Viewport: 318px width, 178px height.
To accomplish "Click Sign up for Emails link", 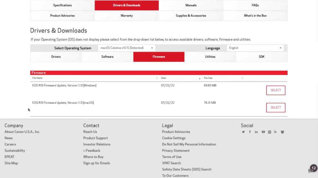I will click(97, 163).
